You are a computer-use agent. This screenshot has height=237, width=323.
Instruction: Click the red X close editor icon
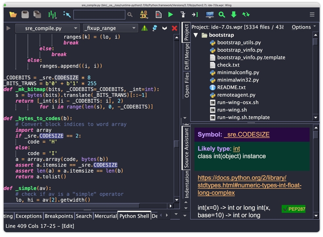(174, 28)
